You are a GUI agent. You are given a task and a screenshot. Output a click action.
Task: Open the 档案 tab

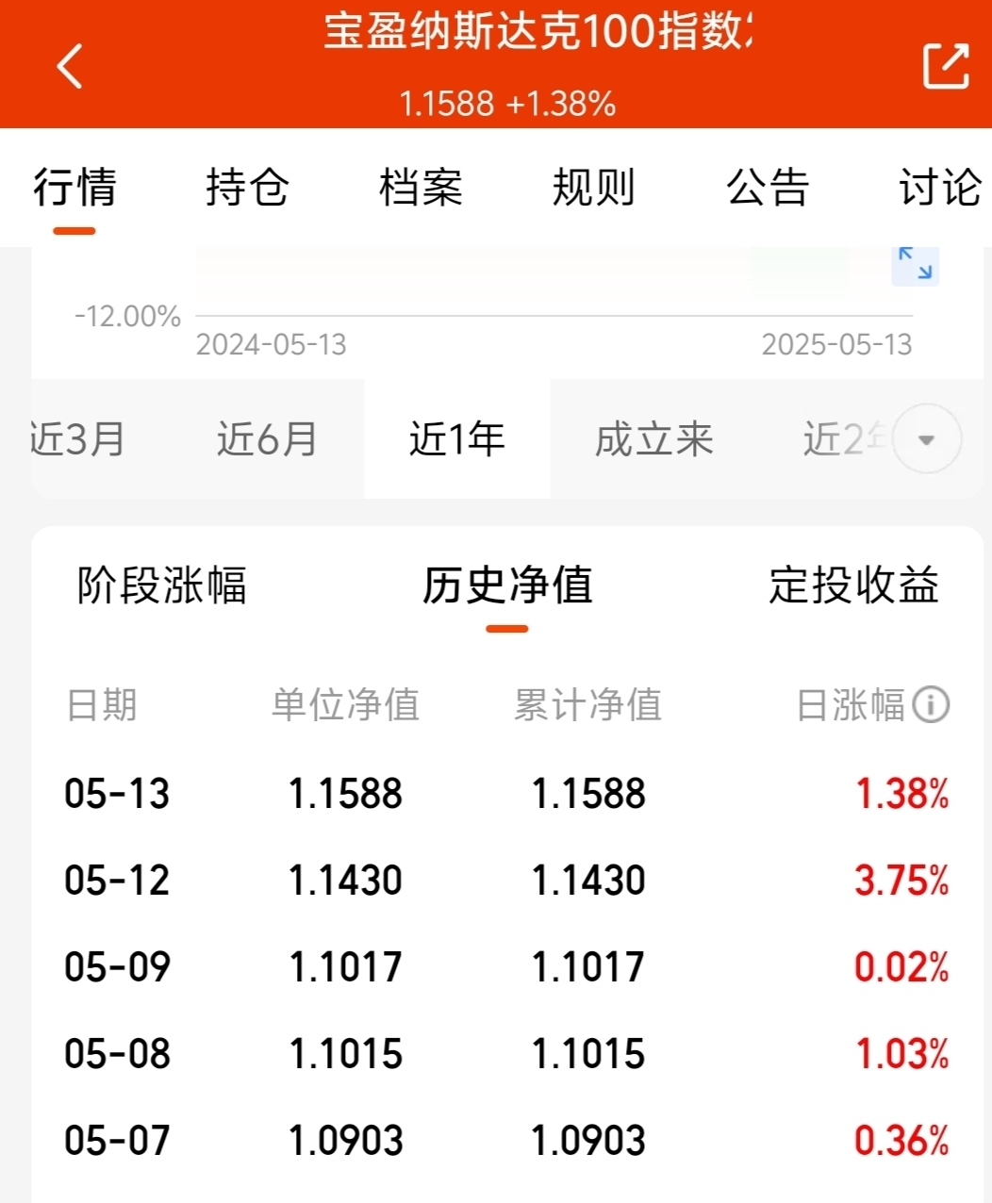click(x=422, y=187)
